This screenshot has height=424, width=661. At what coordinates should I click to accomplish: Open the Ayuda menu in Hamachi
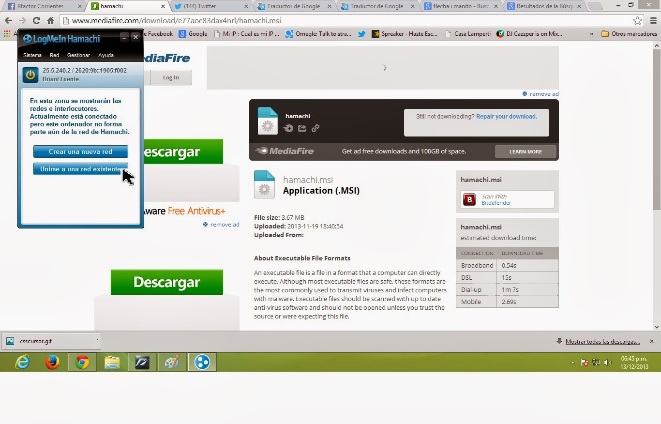[x=106, y=55]
